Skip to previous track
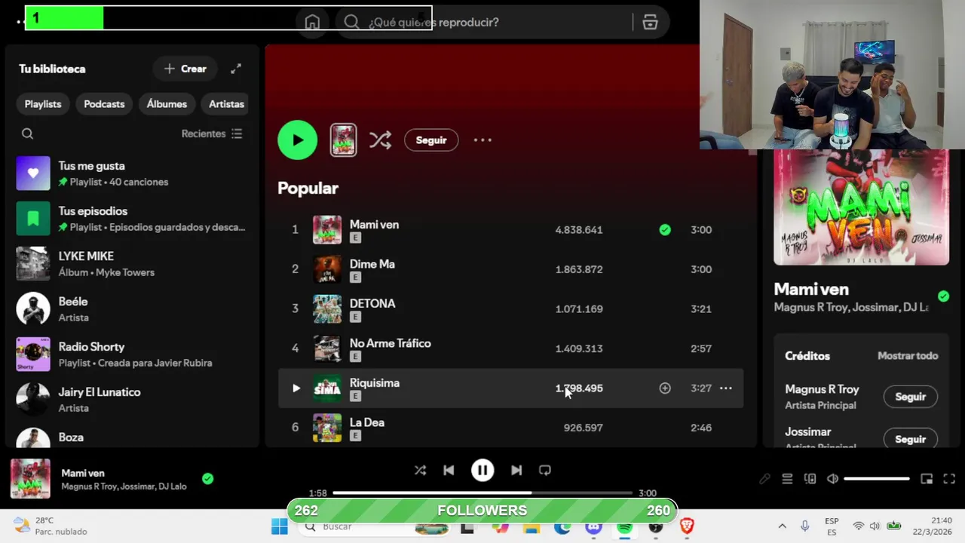This screenshot has height=543, width=965. tap(449, 471)
